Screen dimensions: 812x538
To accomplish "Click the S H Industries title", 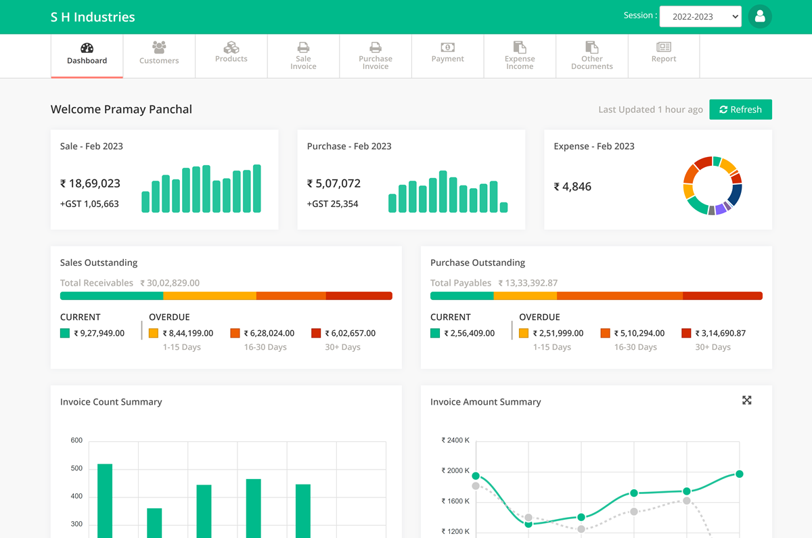I will tap(93, 17).
